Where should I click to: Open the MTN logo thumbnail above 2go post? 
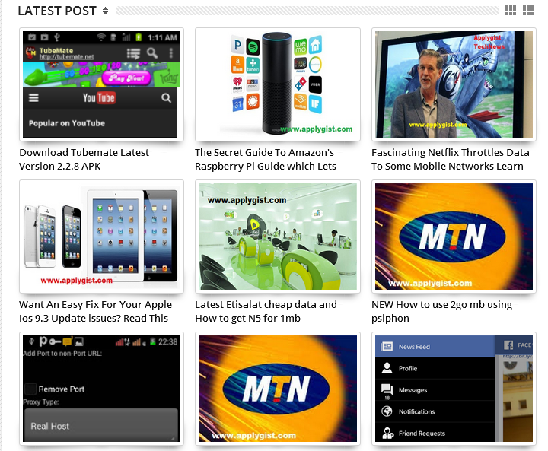(454, 237)
